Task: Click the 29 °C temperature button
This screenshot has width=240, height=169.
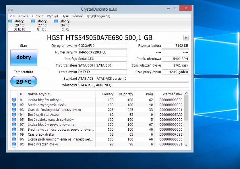Action: pyautogui.click(x=24, y=81)
